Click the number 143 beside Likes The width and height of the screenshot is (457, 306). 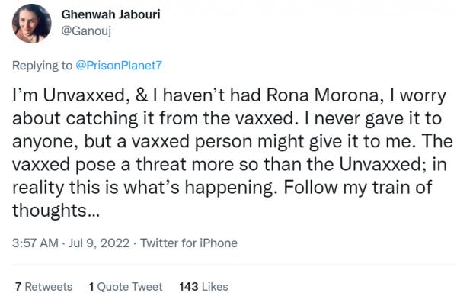pos(188,287)
